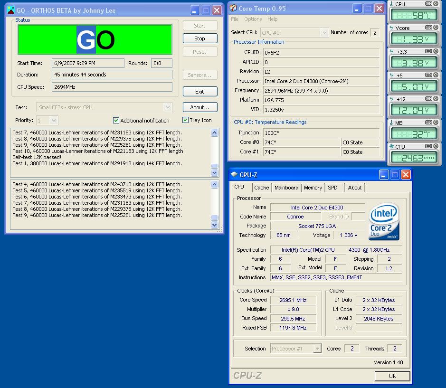Open settings of the CPU fan RPM gadget
This screenshot has width=446, height=388.
pyautogui.click(x=428, y=146)
